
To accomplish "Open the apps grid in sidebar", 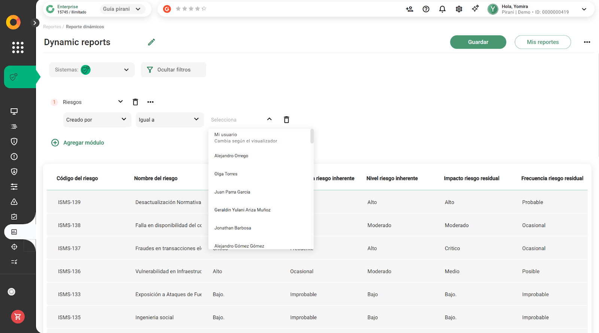I will click(18, 48).
